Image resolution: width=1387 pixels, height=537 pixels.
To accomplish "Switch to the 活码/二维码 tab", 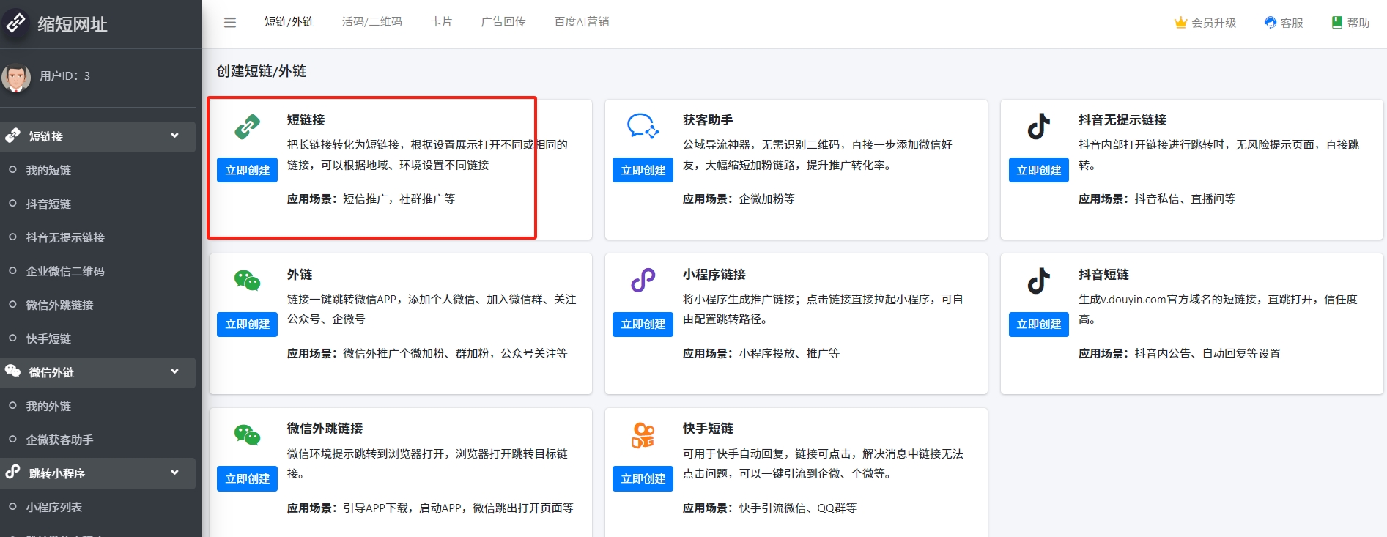I will click(x=371, y=22).
